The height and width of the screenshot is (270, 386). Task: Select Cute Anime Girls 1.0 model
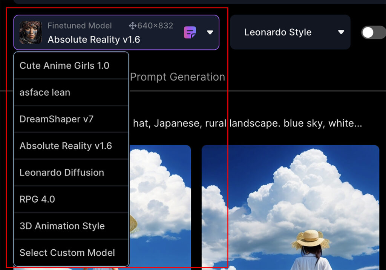pos(71,66)
